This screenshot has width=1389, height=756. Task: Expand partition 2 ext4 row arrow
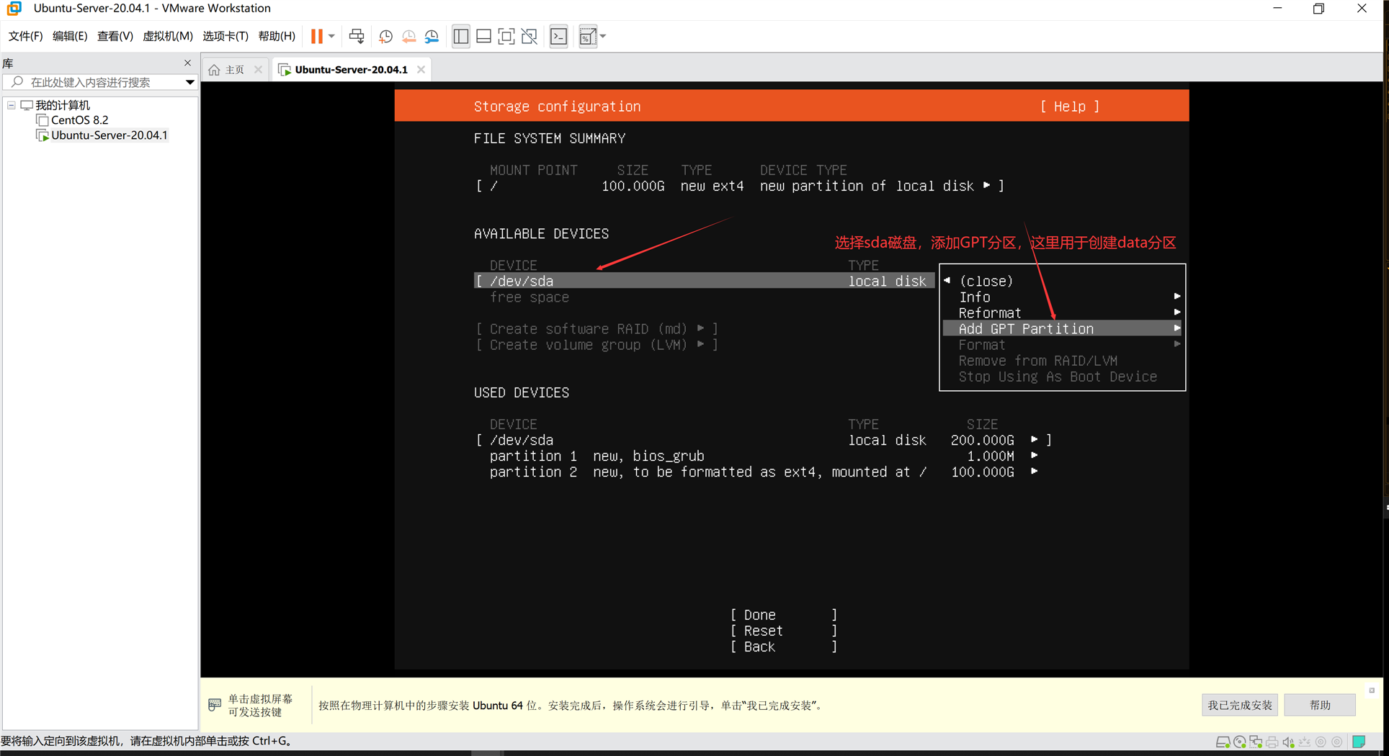(1035, 471)
